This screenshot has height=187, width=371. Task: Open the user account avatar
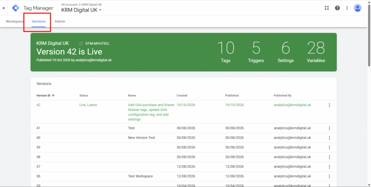(x=357, y=8)
